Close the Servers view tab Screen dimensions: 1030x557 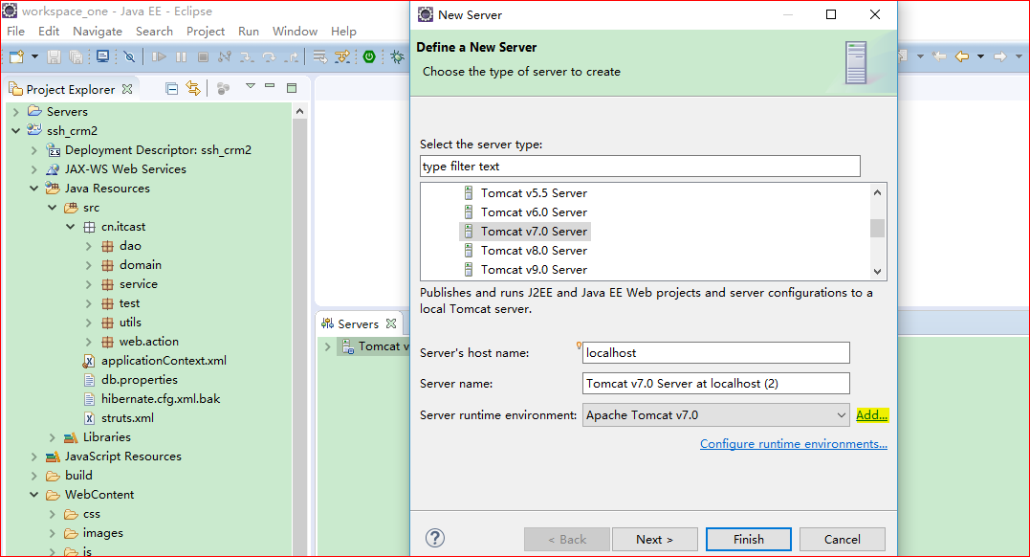[x=391, y=323]
